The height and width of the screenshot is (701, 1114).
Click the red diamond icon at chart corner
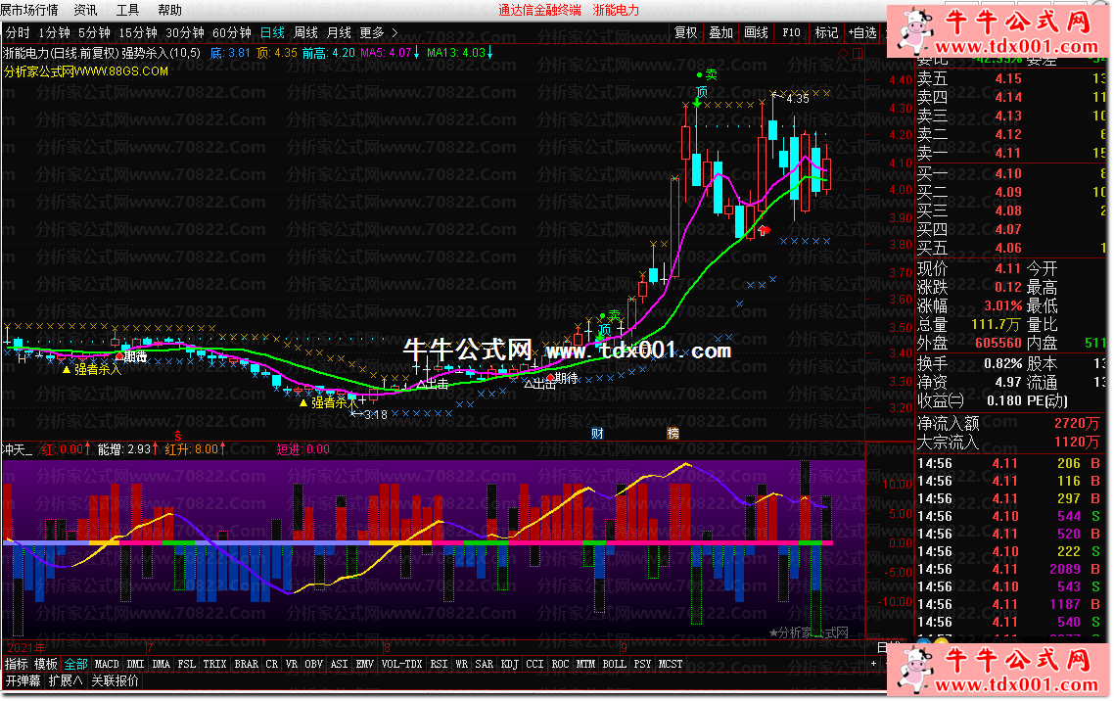[x=843, y=53]
